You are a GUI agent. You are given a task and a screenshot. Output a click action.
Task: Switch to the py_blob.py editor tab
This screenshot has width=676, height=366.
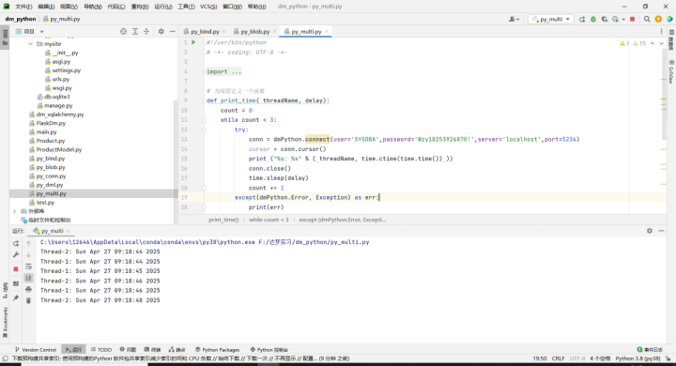(254, 32)
